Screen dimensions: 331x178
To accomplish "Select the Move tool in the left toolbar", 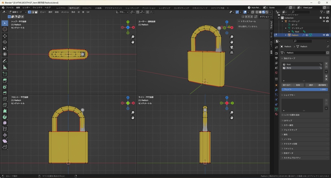I will coord(5,36).
